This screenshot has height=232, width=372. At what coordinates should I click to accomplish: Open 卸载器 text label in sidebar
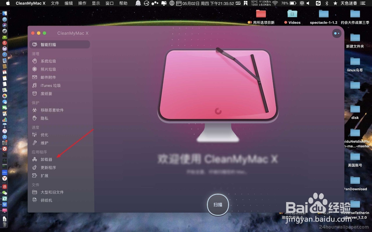click(x=46, y=159)
